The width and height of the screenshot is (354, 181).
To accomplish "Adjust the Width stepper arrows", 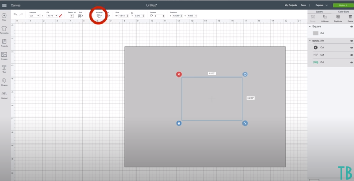I will coord(127,16).
